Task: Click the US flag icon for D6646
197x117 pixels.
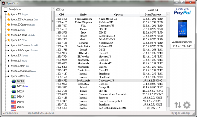Action: click(14, 102)
